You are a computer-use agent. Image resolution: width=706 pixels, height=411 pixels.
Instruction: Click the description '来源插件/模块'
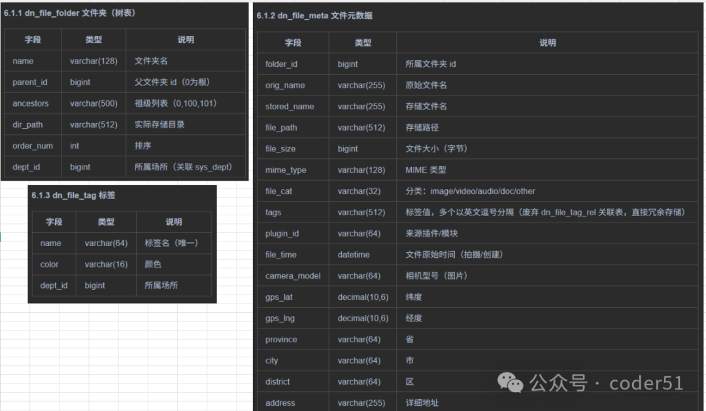[431, 234]
